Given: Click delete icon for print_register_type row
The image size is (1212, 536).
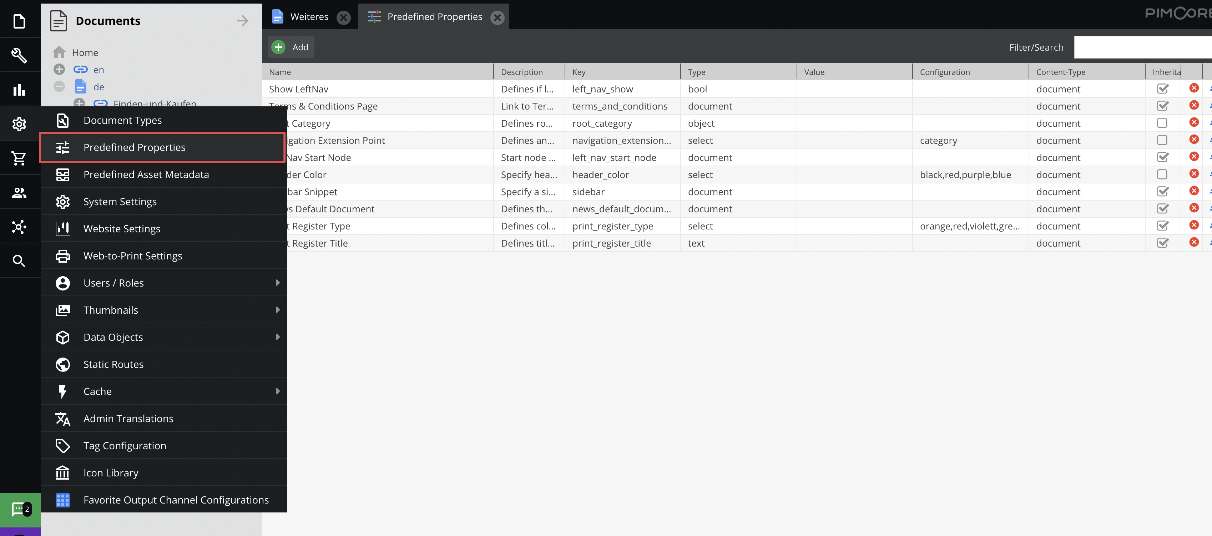Looking at the screenshot, I should coord(1193,226).
